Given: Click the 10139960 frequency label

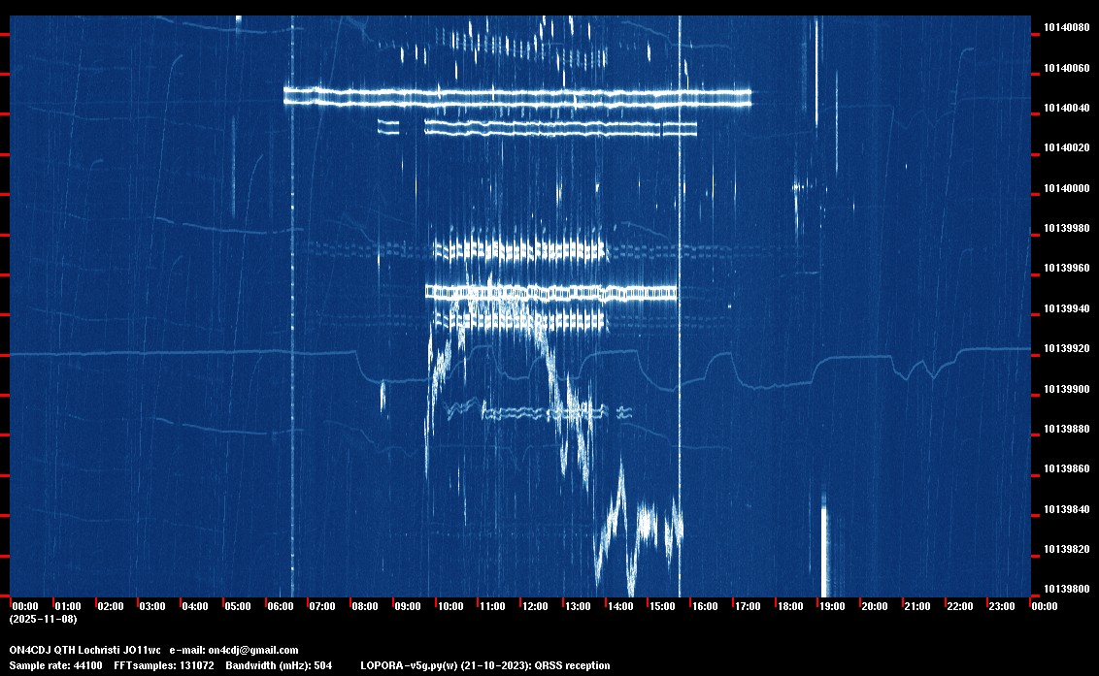Looking at the screenshot, I should point(1067,269).
